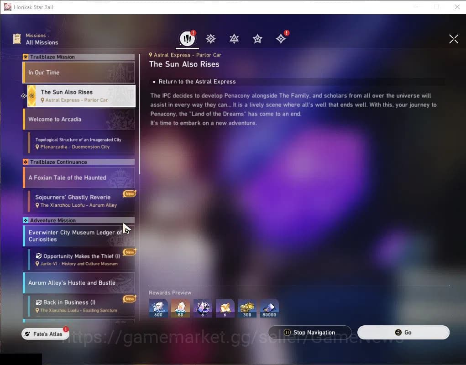Open the Companion Mission star tab icon

pos(257,39)
